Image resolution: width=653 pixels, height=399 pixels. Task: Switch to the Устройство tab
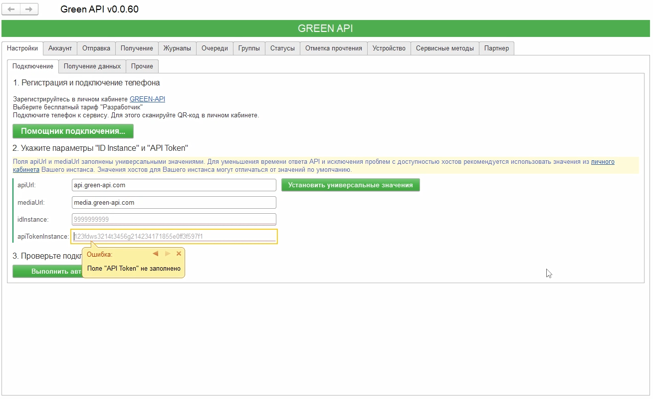point(389,48)
